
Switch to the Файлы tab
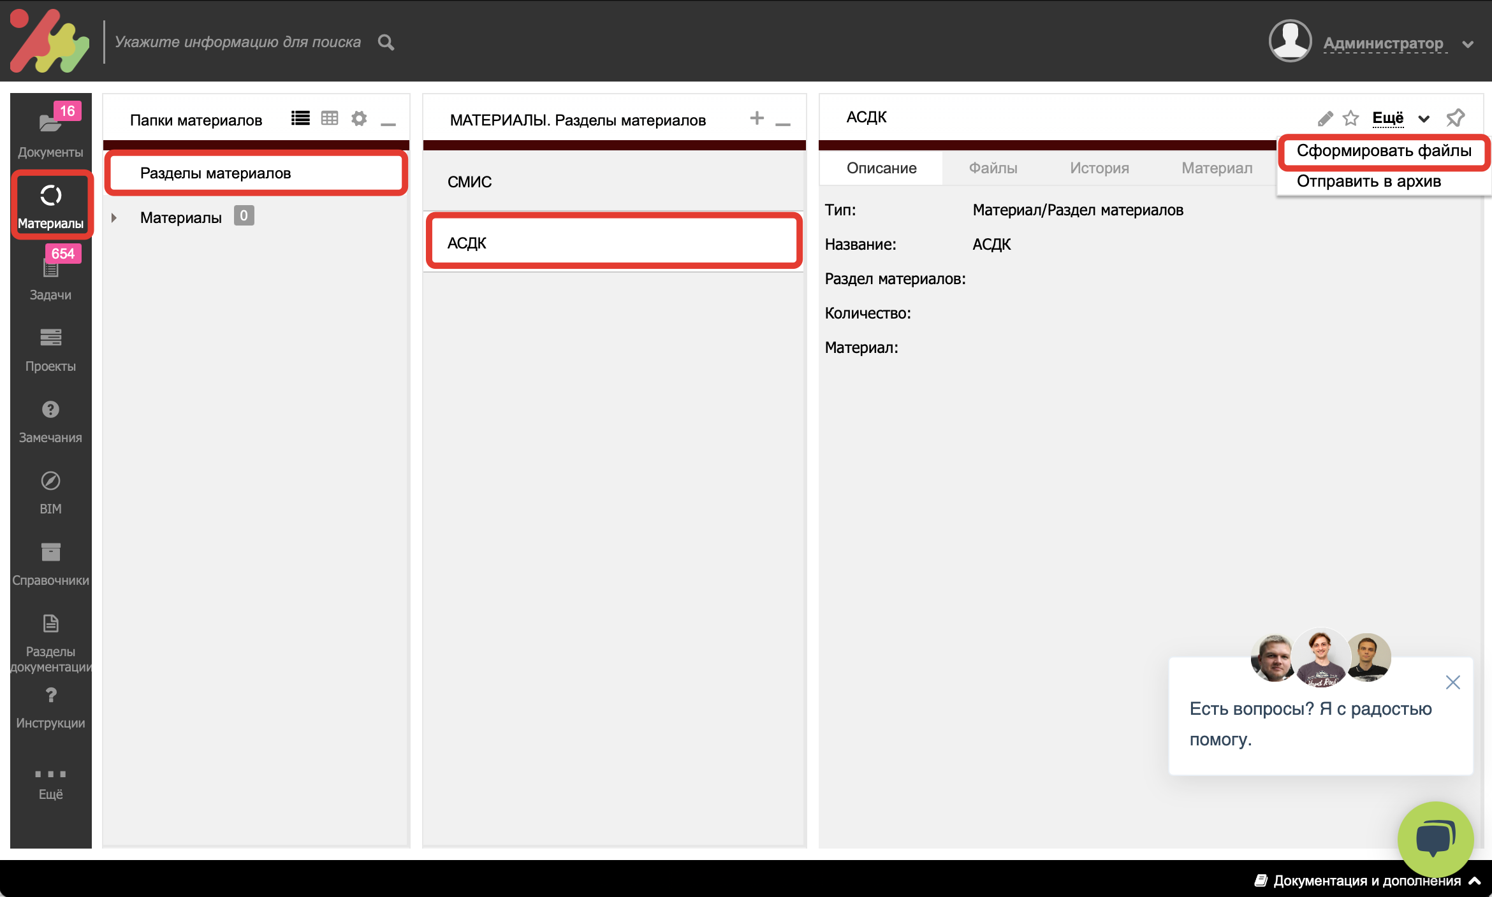993,168
